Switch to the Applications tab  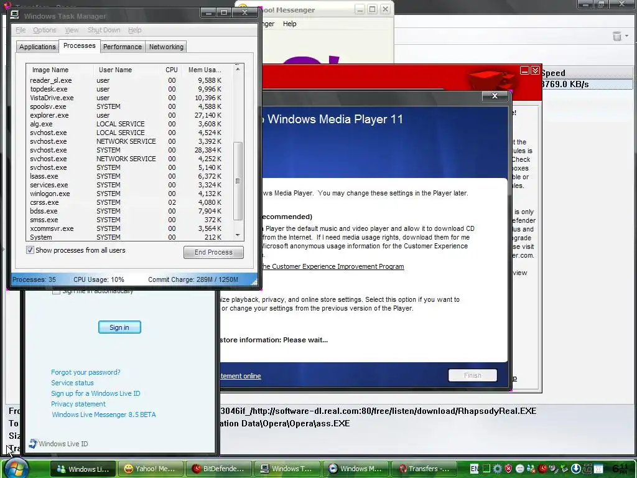pos(37,47)
